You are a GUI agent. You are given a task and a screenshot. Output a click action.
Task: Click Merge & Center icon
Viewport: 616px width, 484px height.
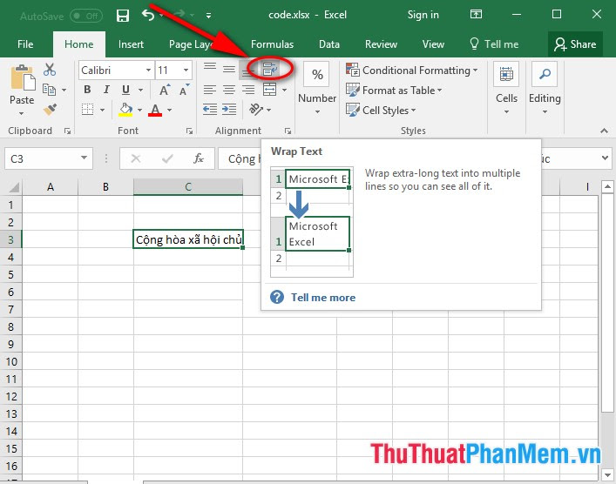(269, 90)
